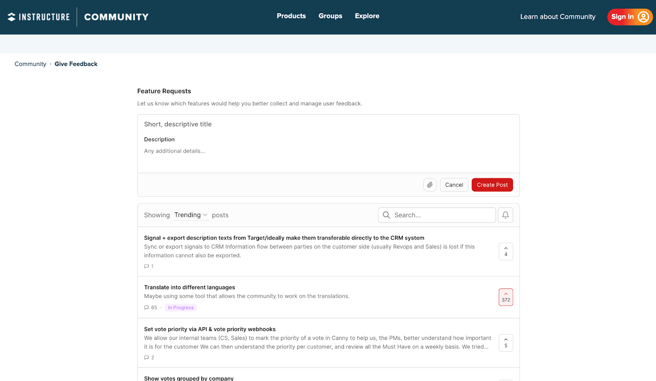Click the Search posts field

tap(437, 215)
